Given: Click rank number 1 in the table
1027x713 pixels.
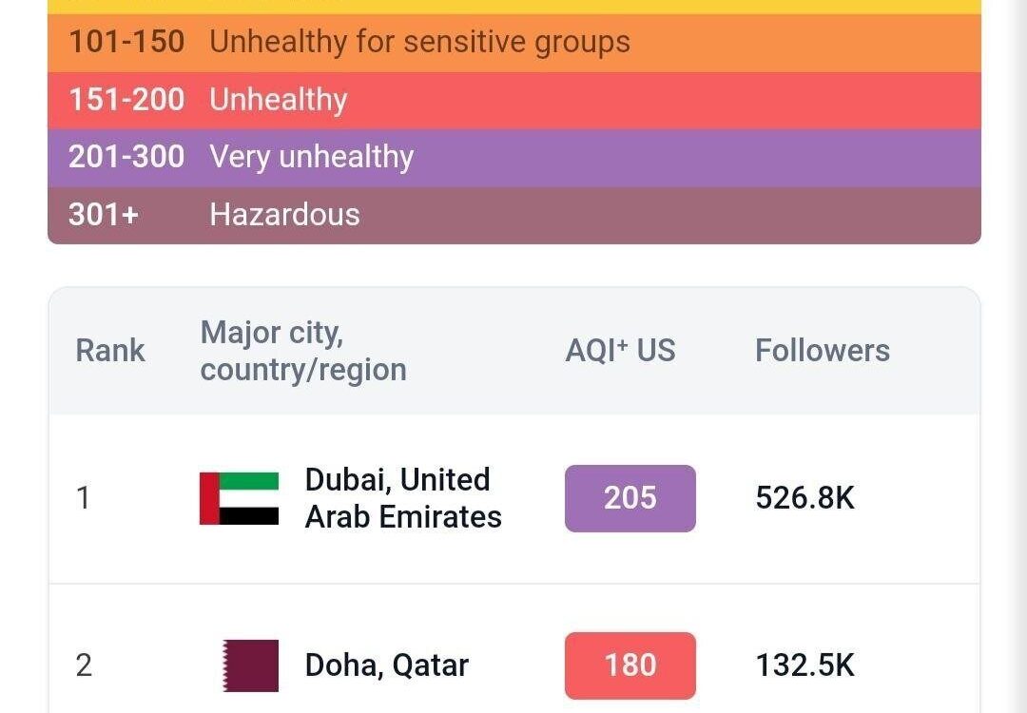Looking at the screenshot, I should click(x=83, y=498).
